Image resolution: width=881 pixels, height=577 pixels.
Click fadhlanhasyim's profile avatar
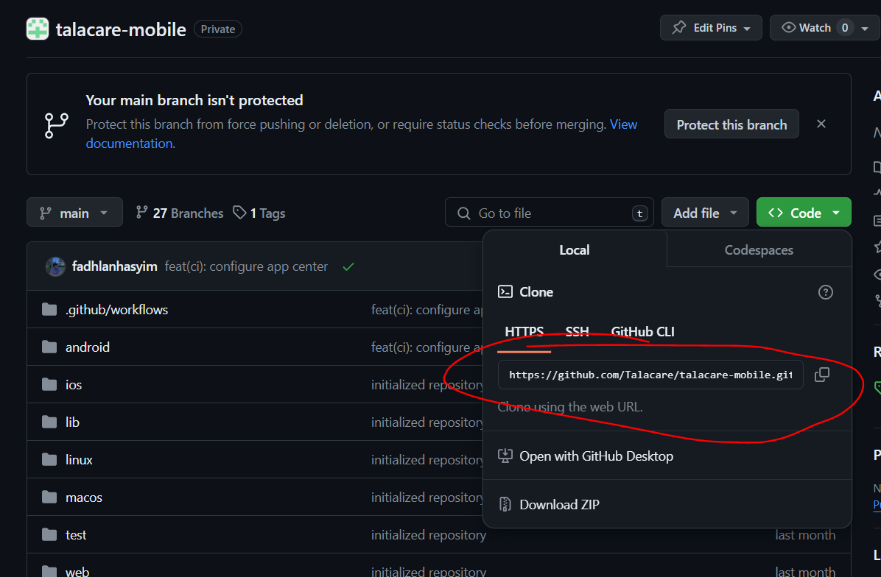55,266
